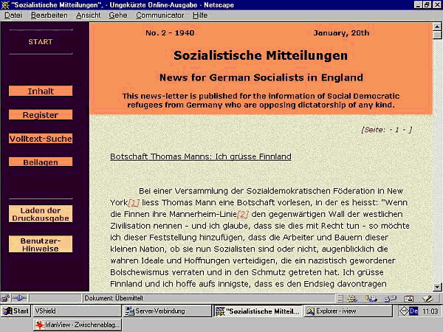Switch to IrfanView Zwischenablage taskbar button

pos(78,325)
